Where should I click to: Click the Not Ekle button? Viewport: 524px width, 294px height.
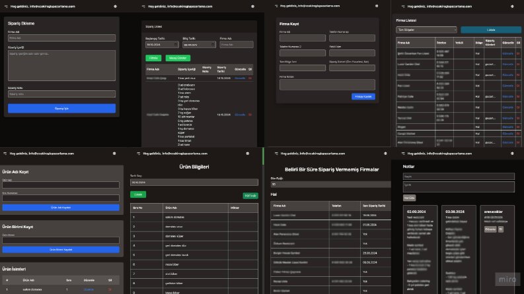(x=409, y=198)
